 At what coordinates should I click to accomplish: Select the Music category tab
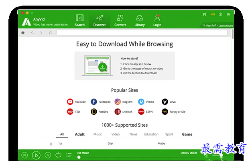(98, 134)
